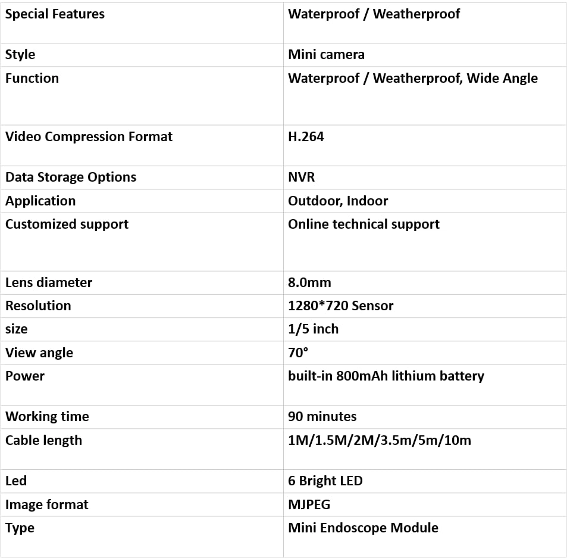The width and height of the screenshot is (567, 558).
Task: Click the '1280*720 Sensor' resolution value
Action: click(340, 306)
